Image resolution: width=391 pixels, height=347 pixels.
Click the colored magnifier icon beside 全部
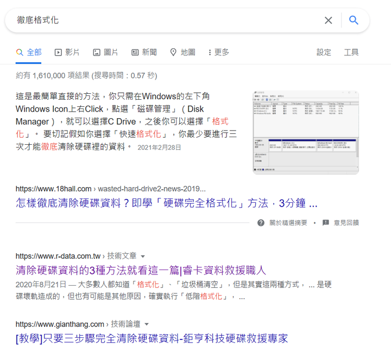tap(20, 52)
